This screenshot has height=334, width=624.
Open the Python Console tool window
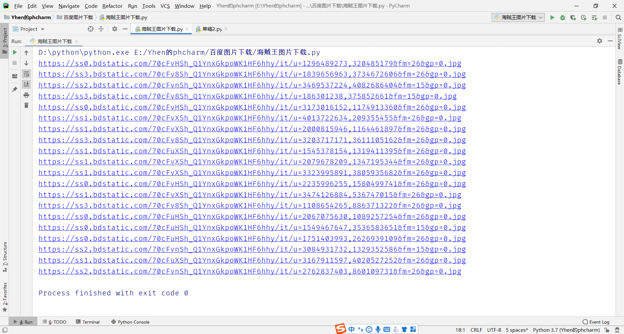130,322
